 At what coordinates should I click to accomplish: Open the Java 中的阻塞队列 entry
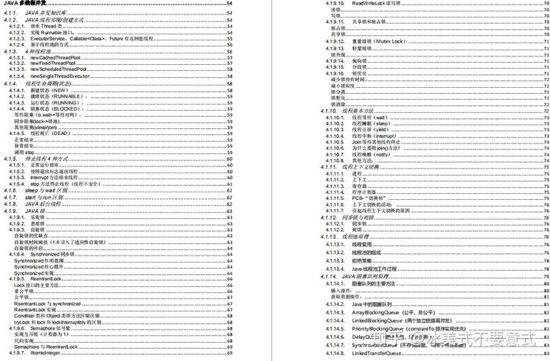click(438, 305)
